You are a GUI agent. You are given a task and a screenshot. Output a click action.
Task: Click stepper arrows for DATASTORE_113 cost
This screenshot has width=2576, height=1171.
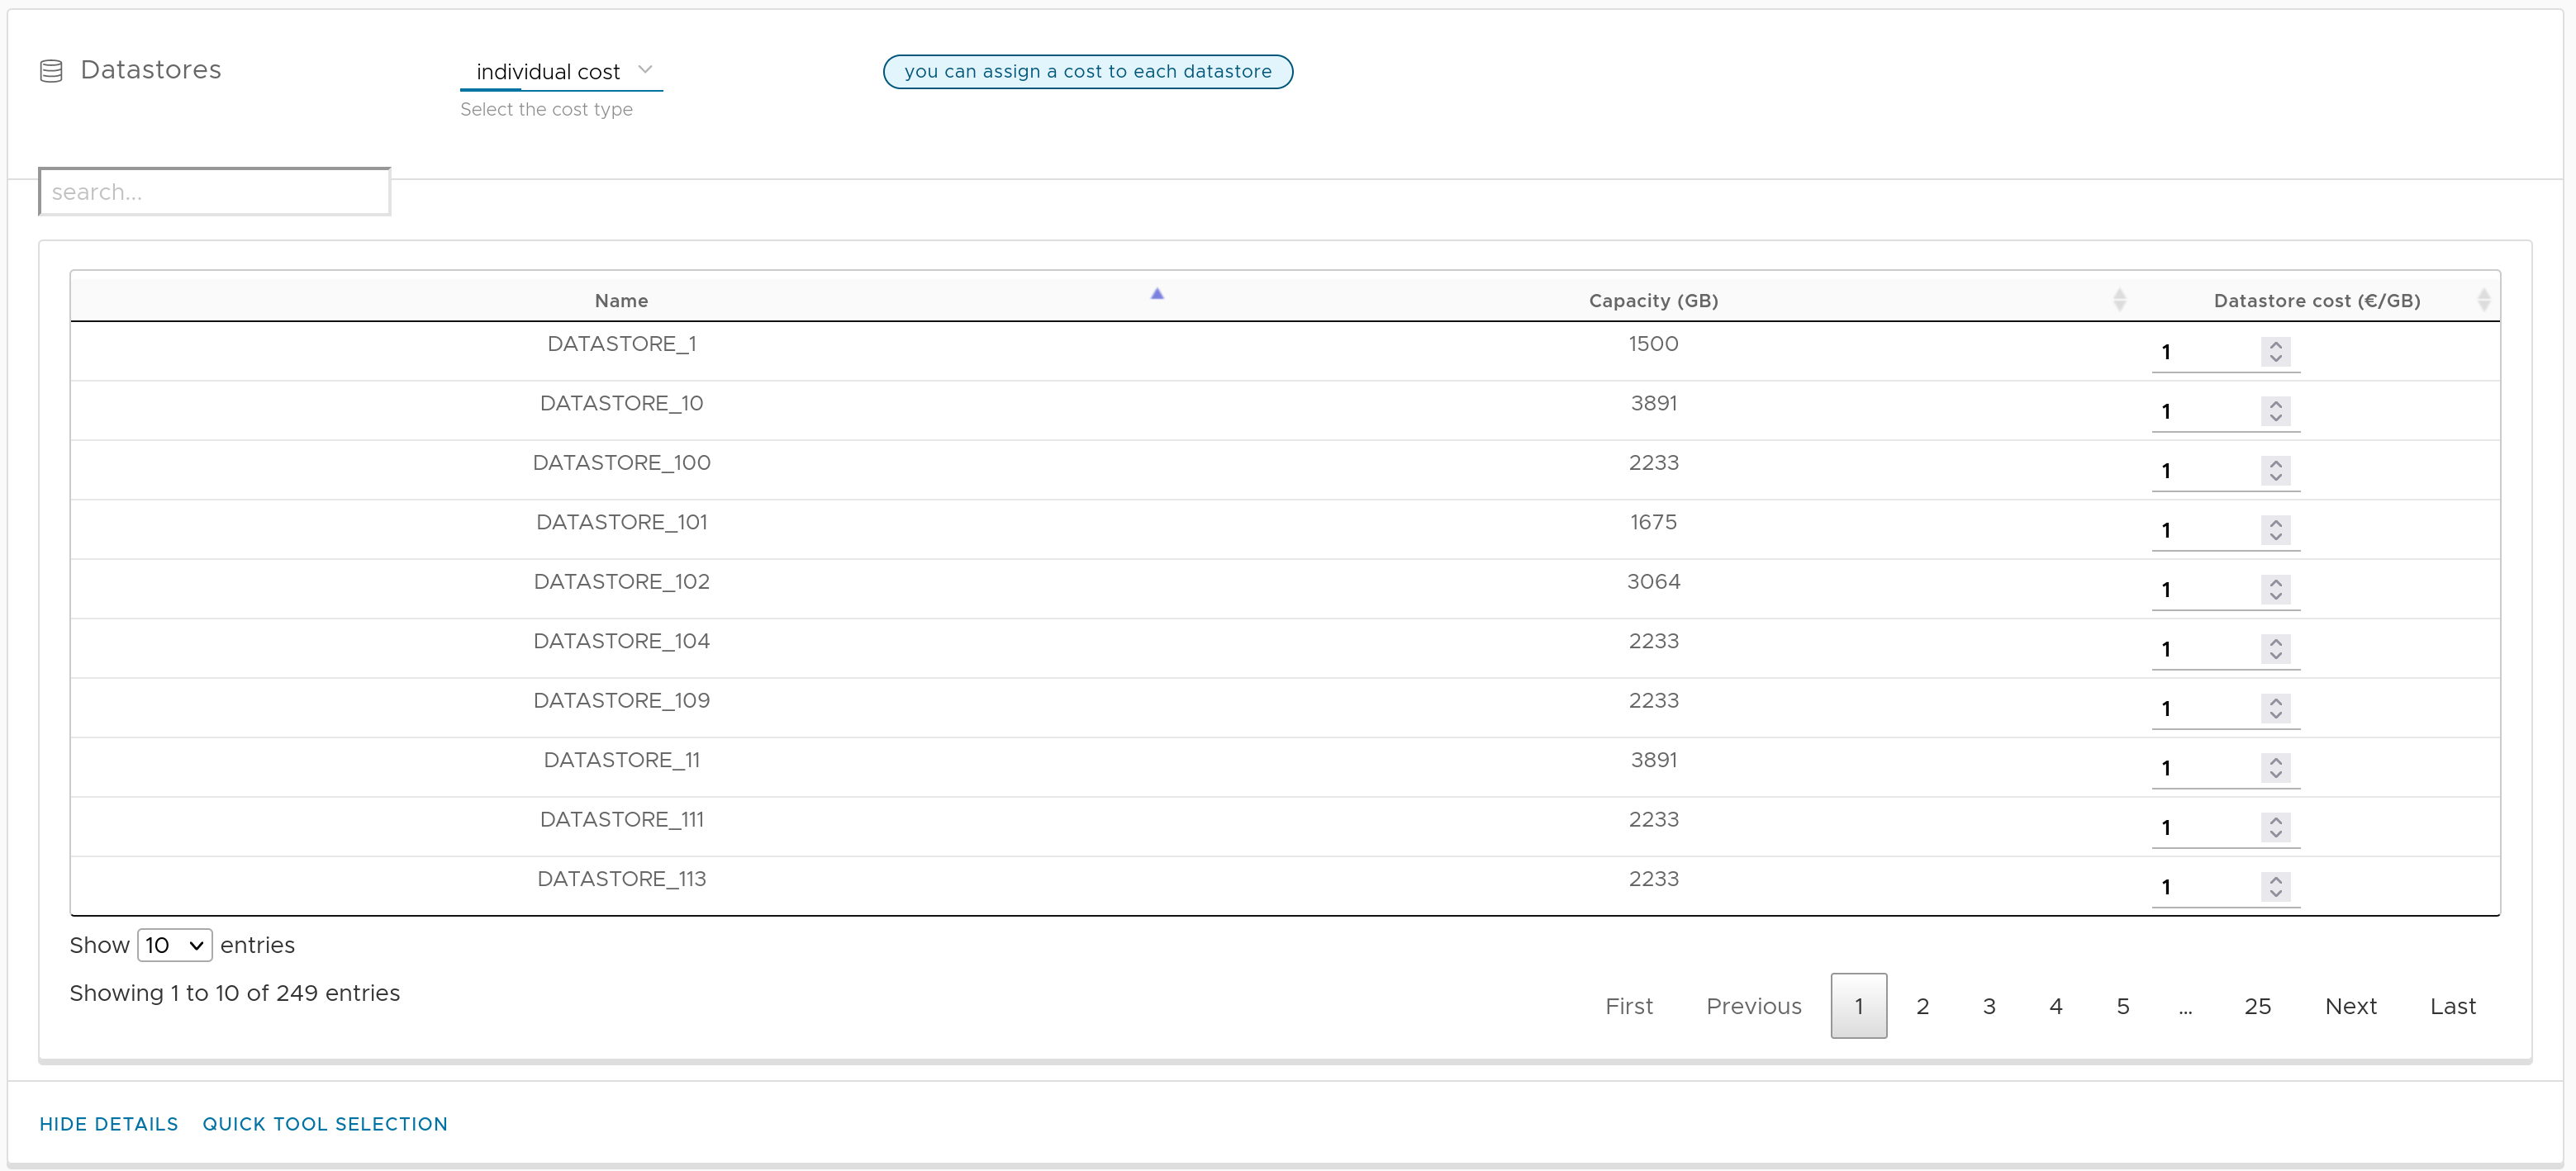click(x=2276, y=887)
